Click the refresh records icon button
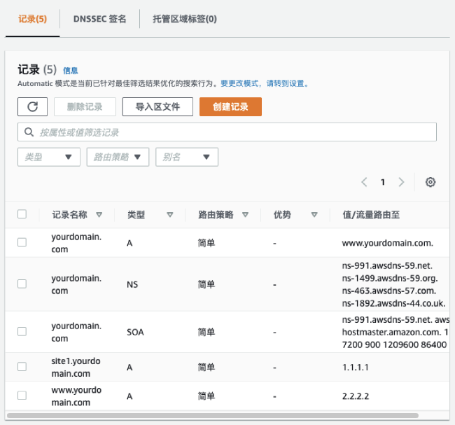Viewport: 455px width, 425px height. pos(32,106)
